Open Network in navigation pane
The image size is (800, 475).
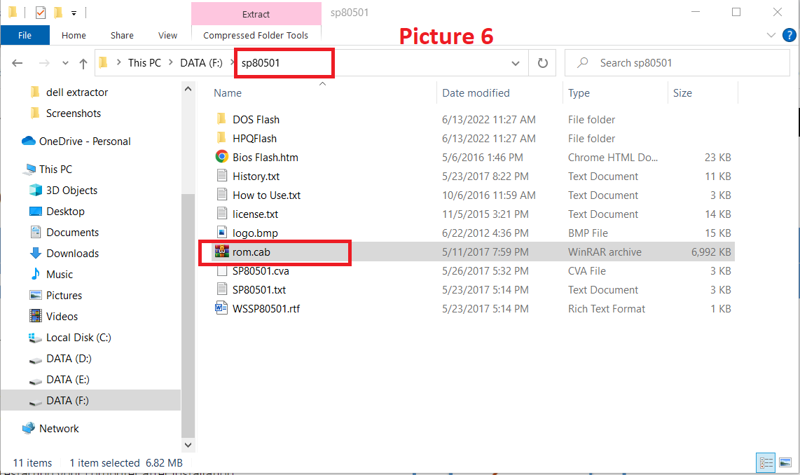coord(50,428)
